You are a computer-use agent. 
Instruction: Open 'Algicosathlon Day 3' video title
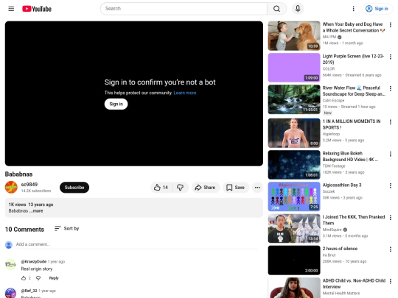pyautogui.click(x=342, y=185)
